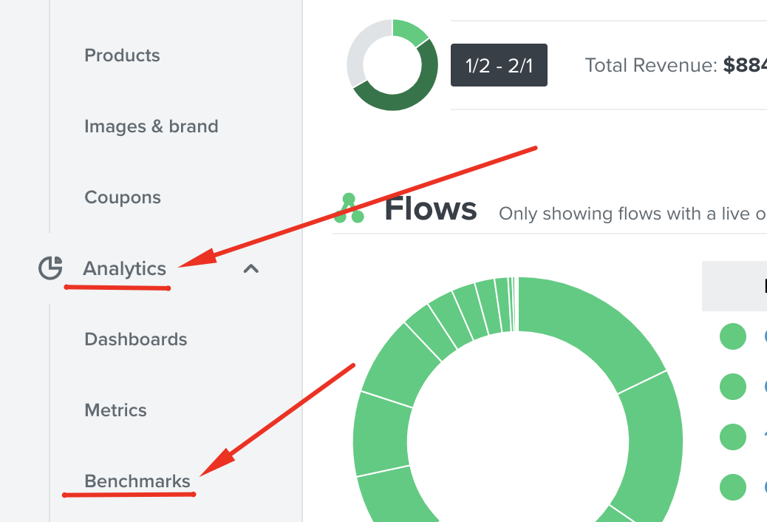Go to the Coupons page
Viewport: 767px width, 522px height.
click(123, 197)
